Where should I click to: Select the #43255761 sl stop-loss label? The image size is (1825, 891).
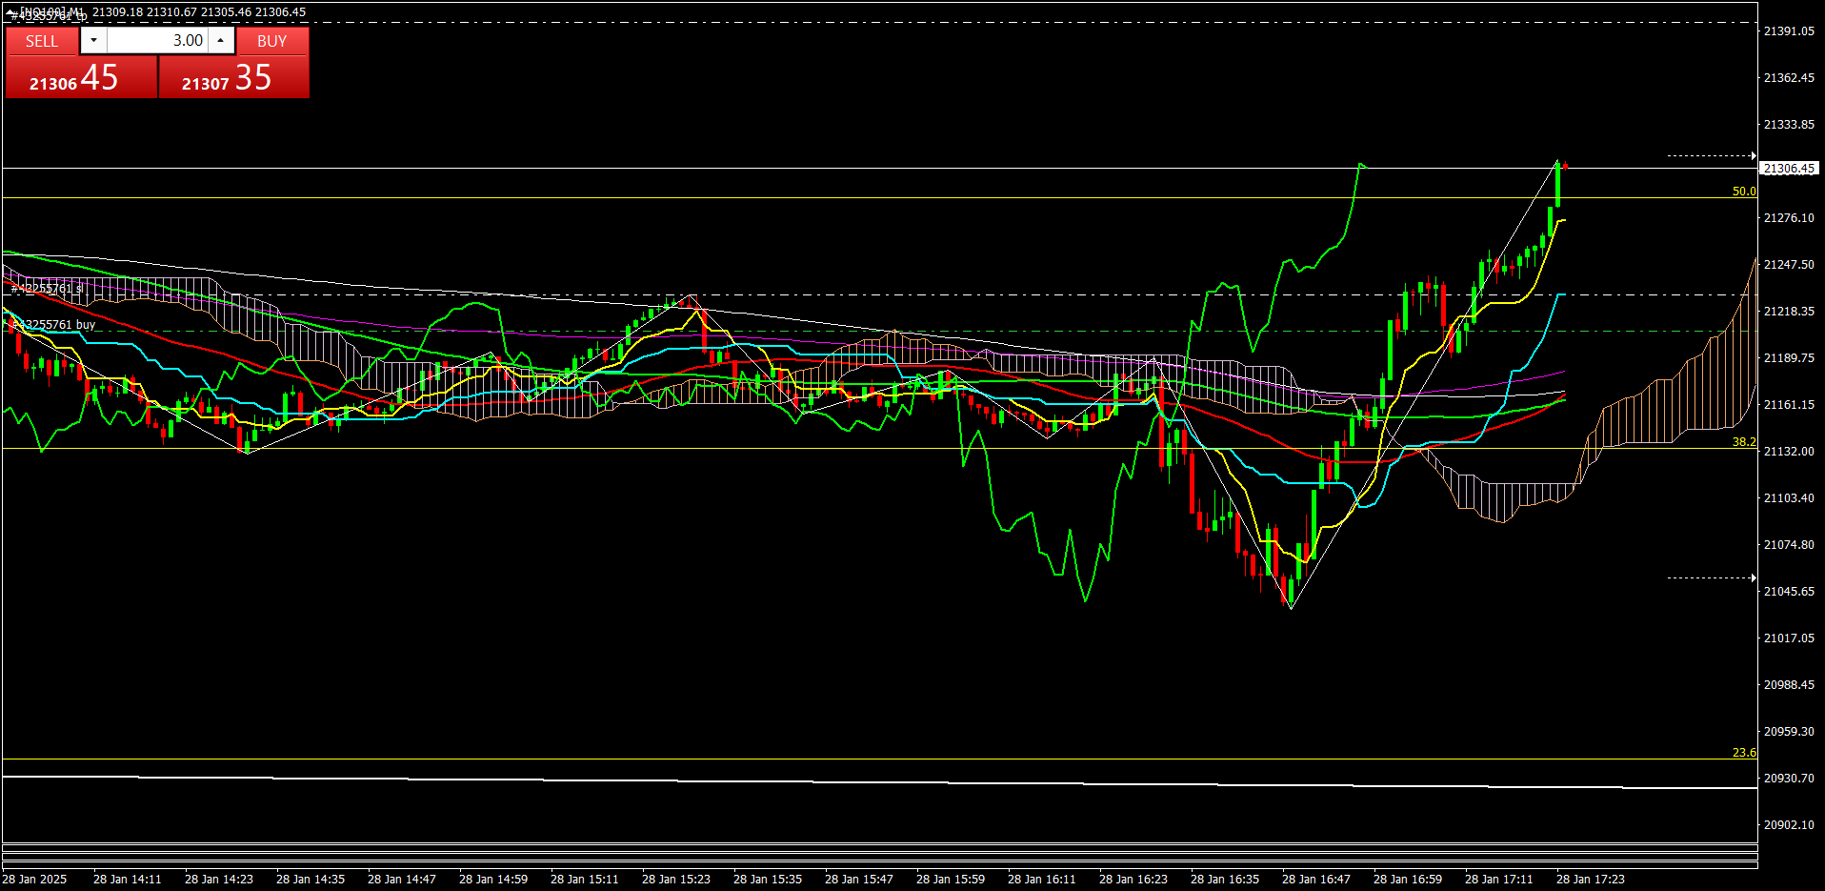48,288
